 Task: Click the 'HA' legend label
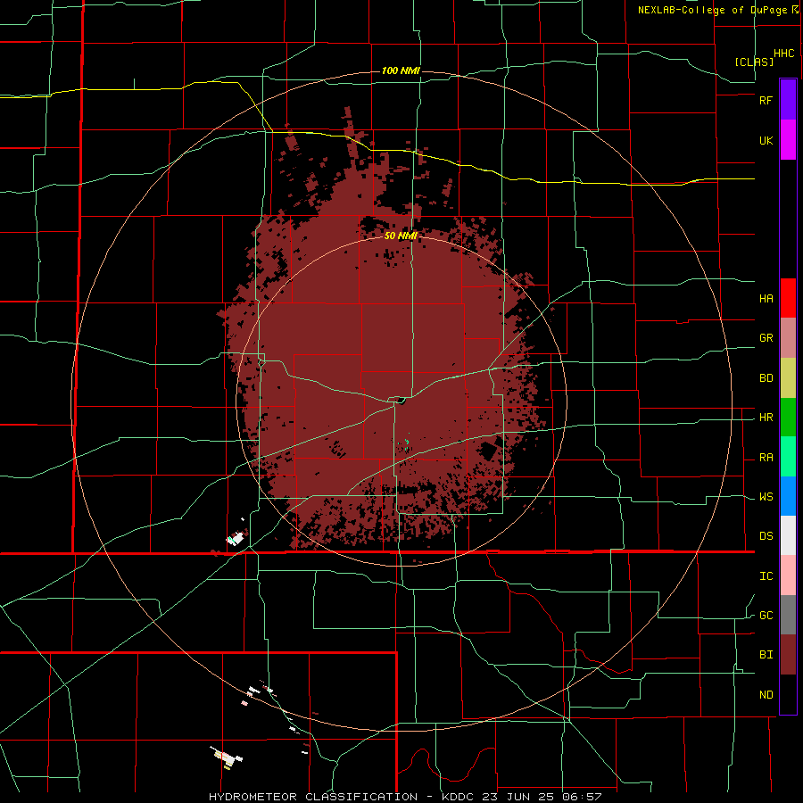click(x=766, y=299)
